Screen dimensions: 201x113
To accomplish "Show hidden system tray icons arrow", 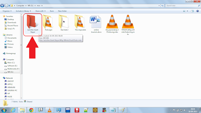I will click(171, 110).
